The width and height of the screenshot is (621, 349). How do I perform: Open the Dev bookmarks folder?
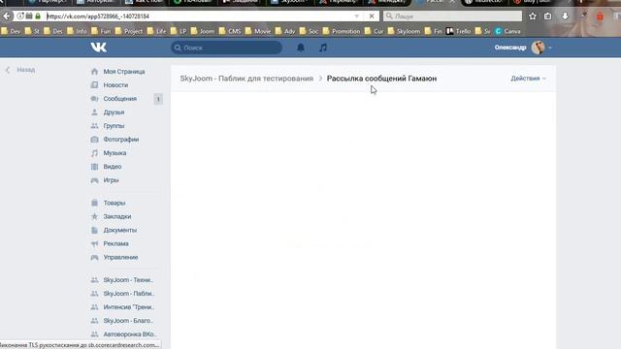tap(11, 31)
